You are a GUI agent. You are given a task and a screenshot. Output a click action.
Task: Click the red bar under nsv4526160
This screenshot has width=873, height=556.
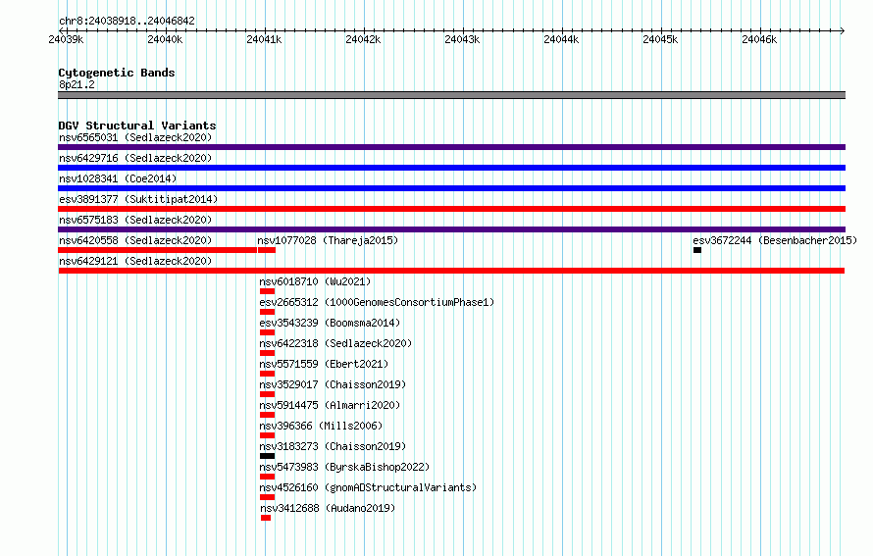pos(267,497)
